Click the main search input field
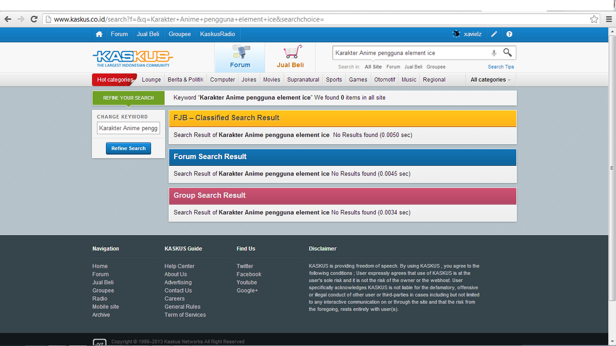Image resolution: width=616 pixels, height=346 pixels. coord(411,53)
